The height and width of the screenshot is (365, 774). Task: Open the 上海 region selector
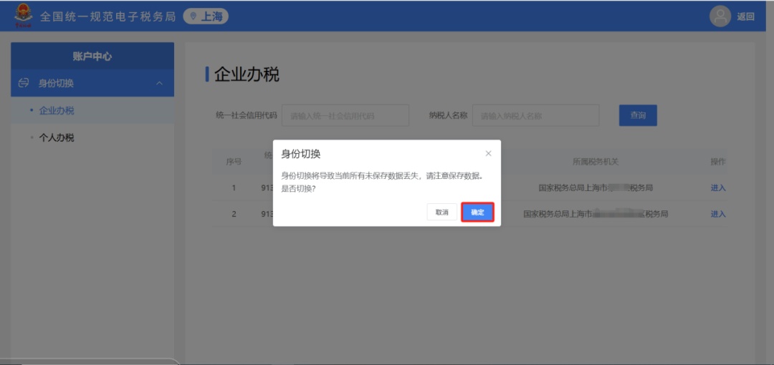pyautogui.click(x=206, y=16)
